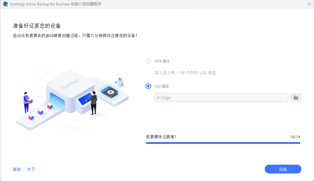Open the 帮助 link
314x181 pixels.
(17, 169)
